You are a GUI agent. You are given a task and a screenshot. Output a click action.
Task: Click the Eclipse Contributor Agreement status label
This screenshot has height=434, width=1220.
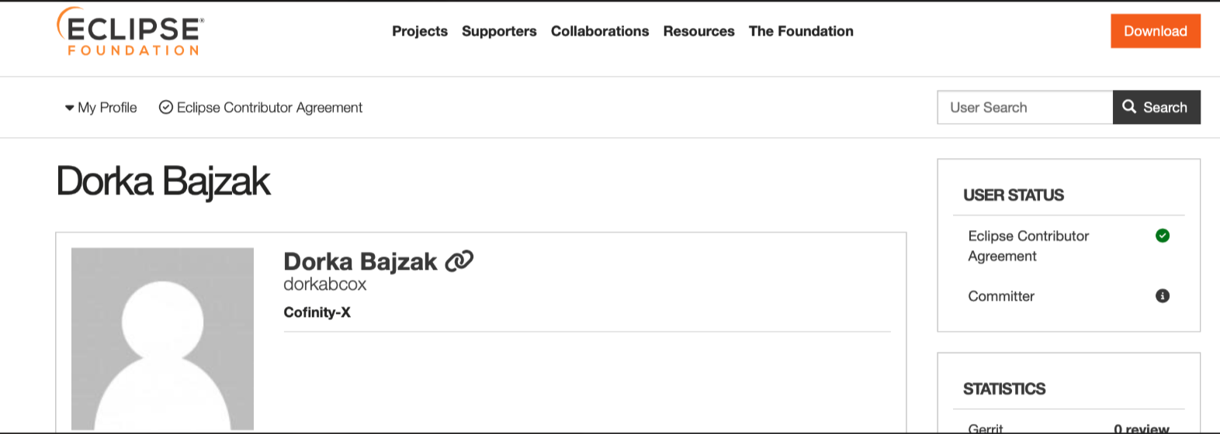click(x=1028, y=246)
